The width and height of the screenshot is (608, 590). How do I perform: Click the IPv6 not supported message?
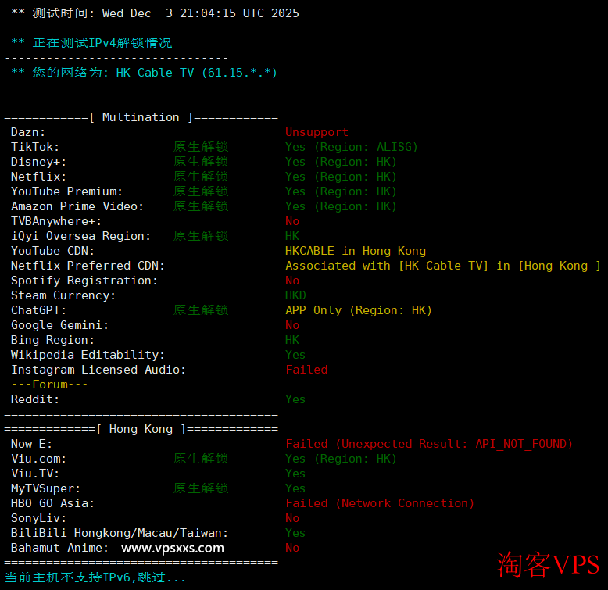coord(95,577)
